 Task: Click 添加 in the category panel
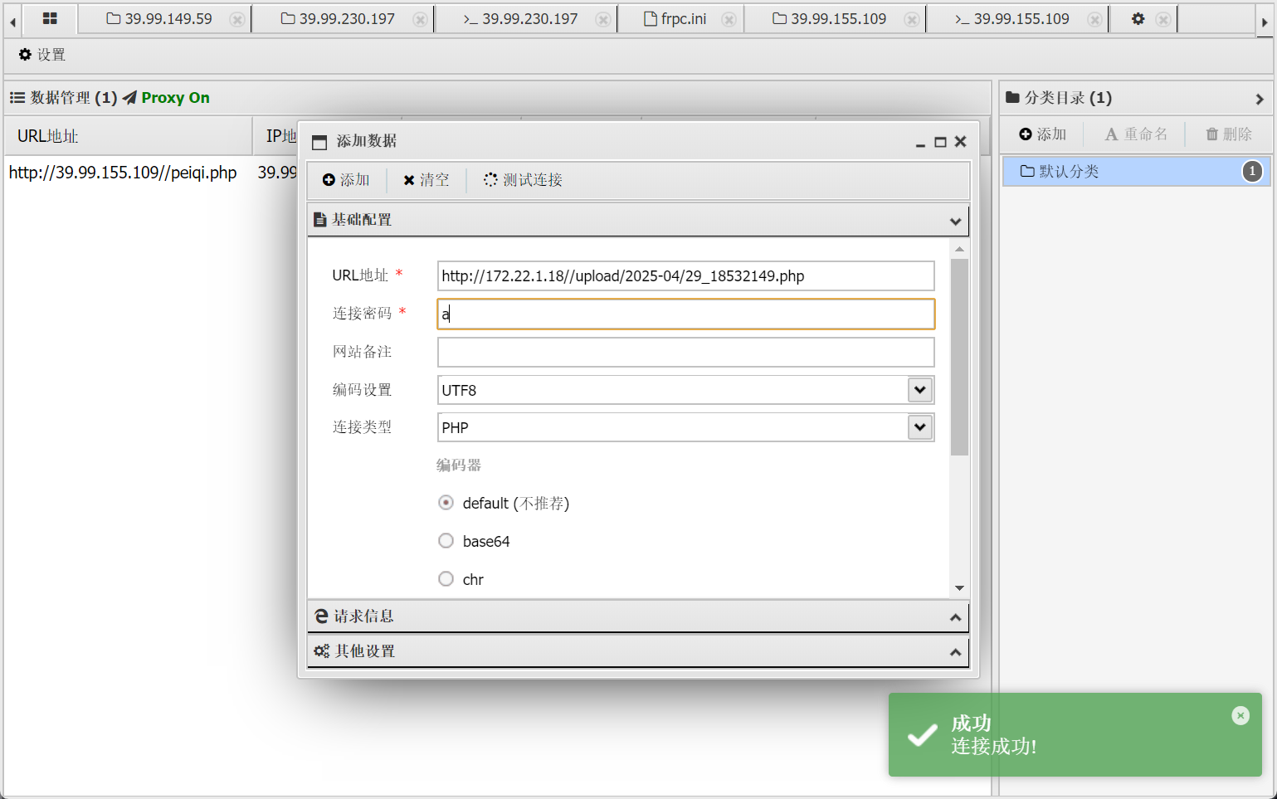tap(1043, 134)
